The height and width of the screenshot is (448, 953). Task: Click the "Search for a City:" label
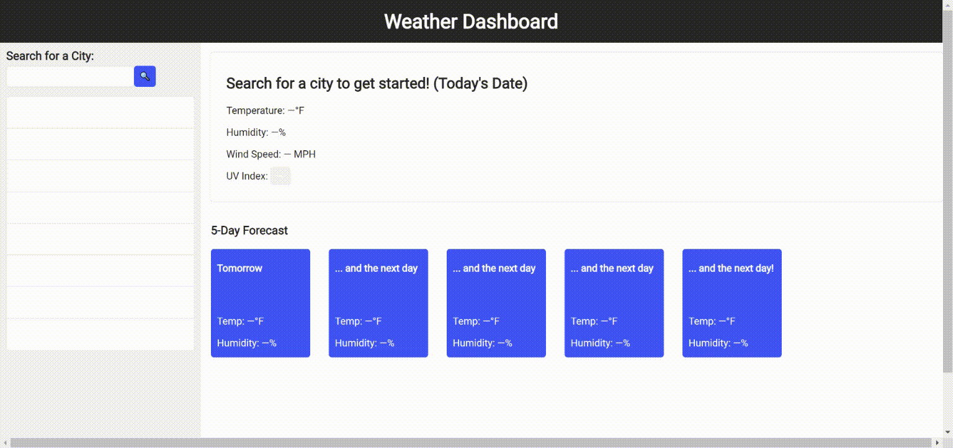coord(50,56)
